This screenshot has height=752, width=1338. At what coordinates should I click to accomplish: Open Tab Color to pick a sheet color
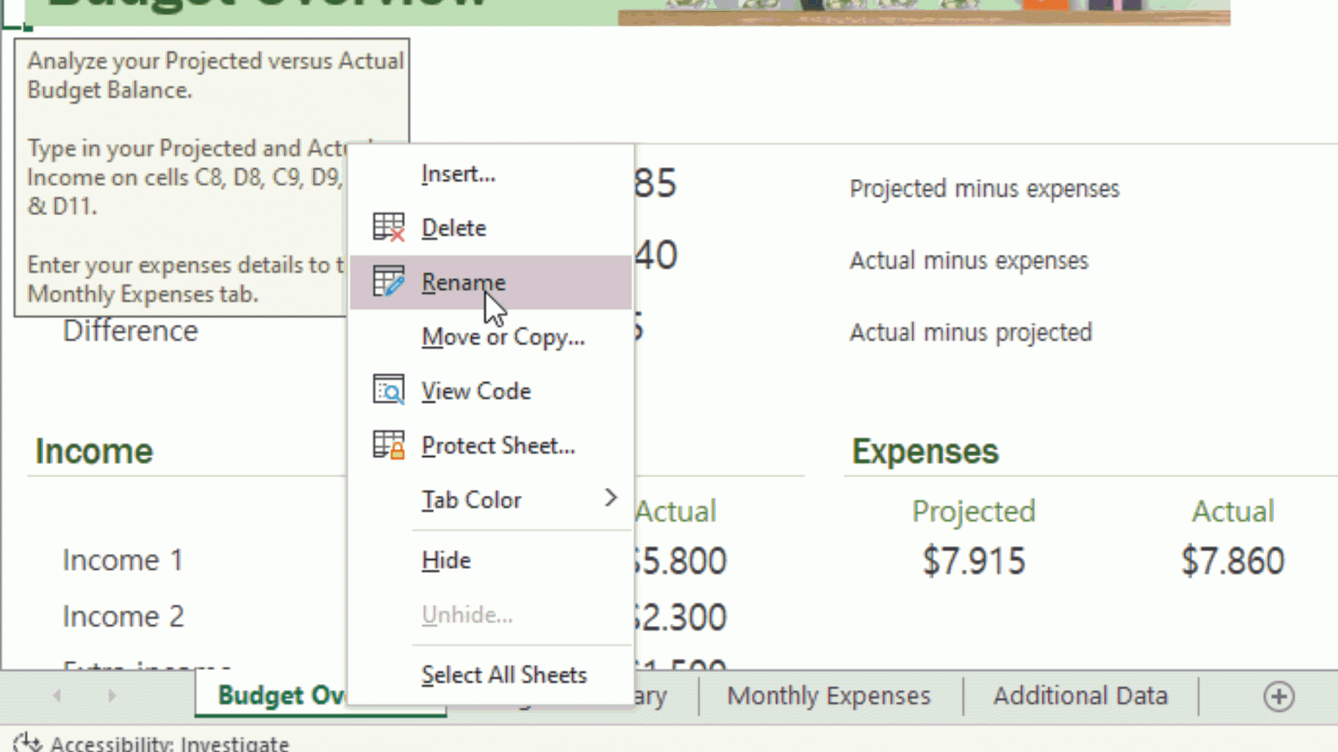(471, 499)
